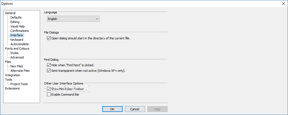This screenshot has width=288, height=115.
Task: Select Project Tools under Tools
Action: pyautogui.click(x=19, y=84)
